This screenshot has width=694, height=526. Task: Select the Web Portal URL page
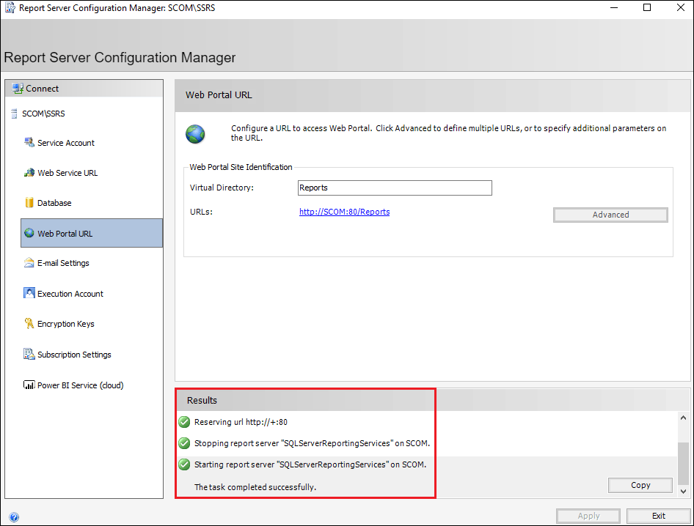tap(92, 233)
